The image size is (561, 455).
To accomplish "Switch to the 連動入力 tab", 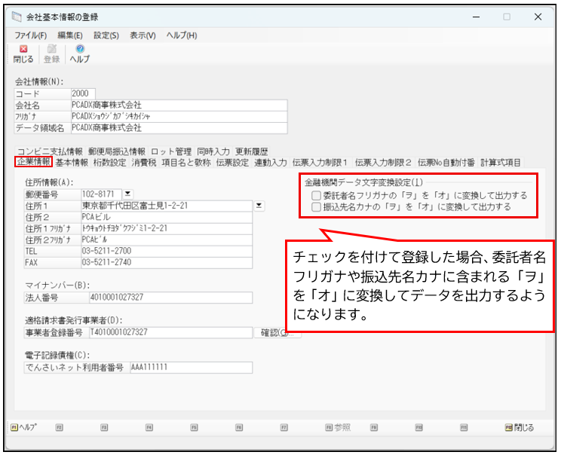I will pyautogui.click(x=271, y=163).
